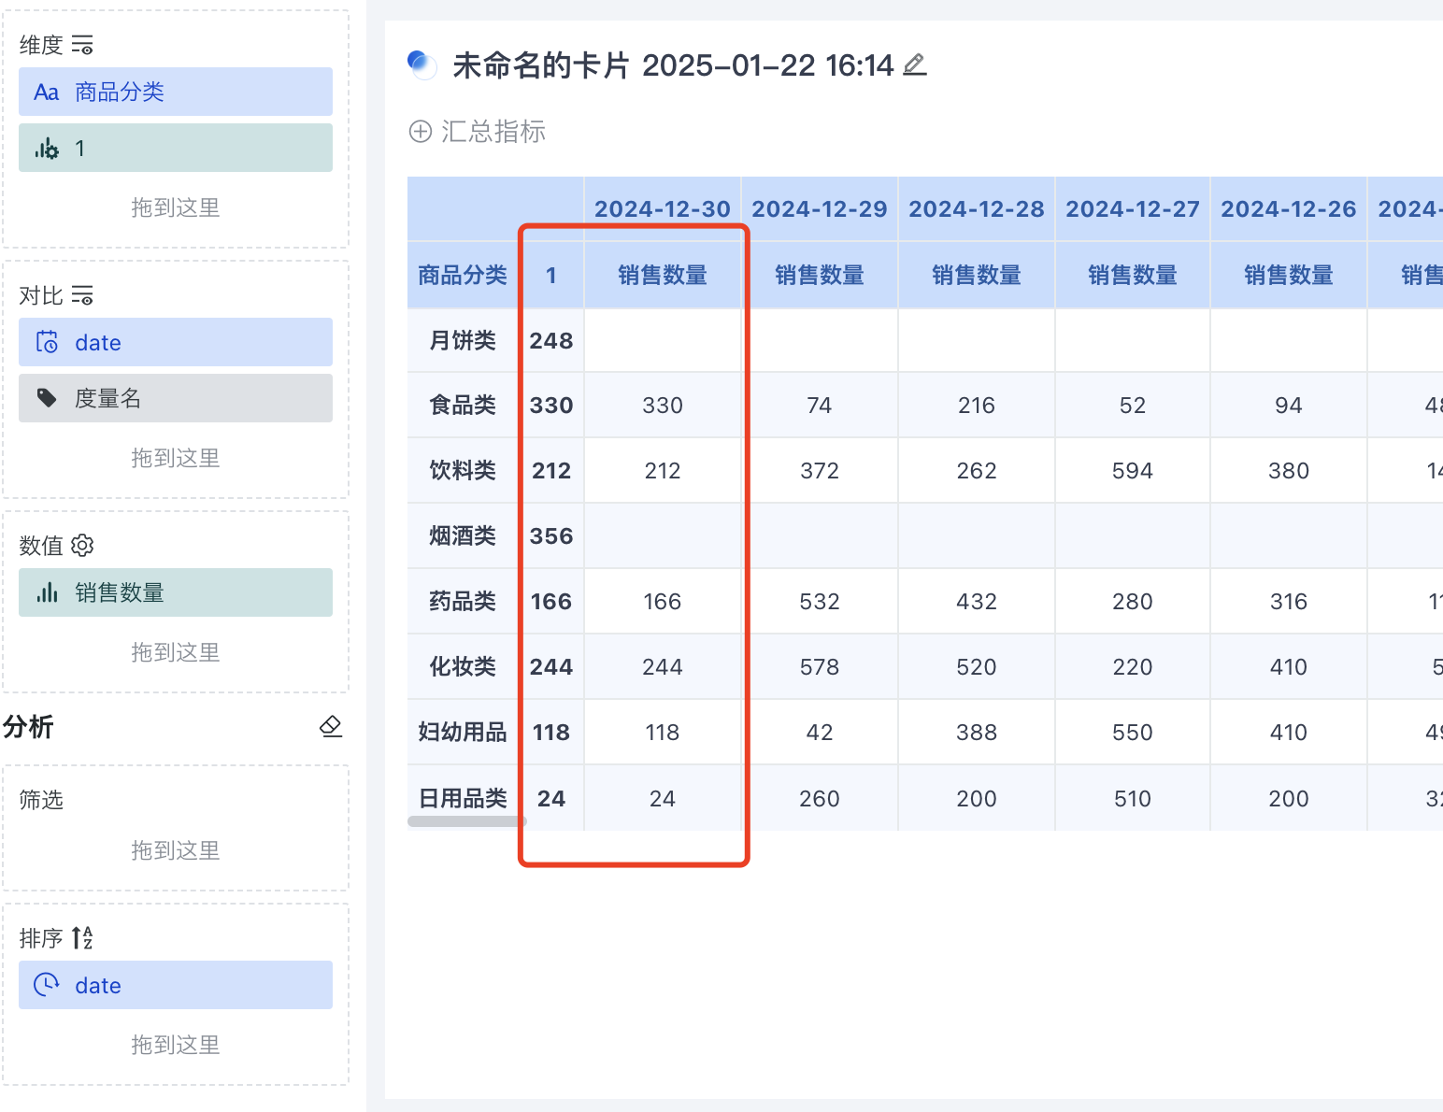The height and width of the screenshot is (1112, 1443).
Task: Open the 数值 gear settings
Action: 82,545
